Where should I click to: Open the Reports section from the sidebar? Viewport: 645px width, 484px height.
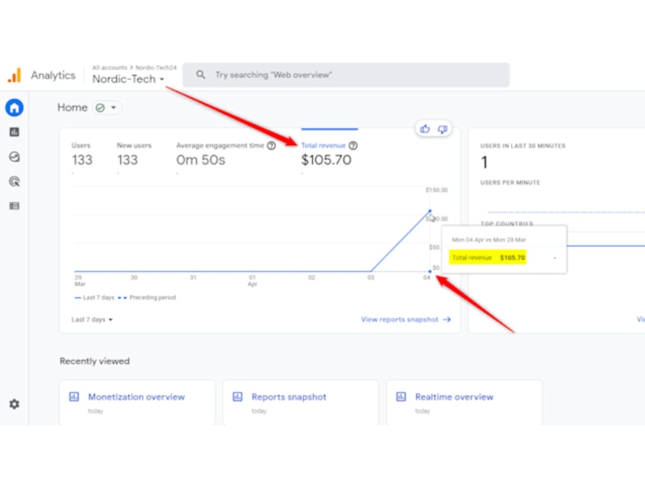tap(14, 132)
